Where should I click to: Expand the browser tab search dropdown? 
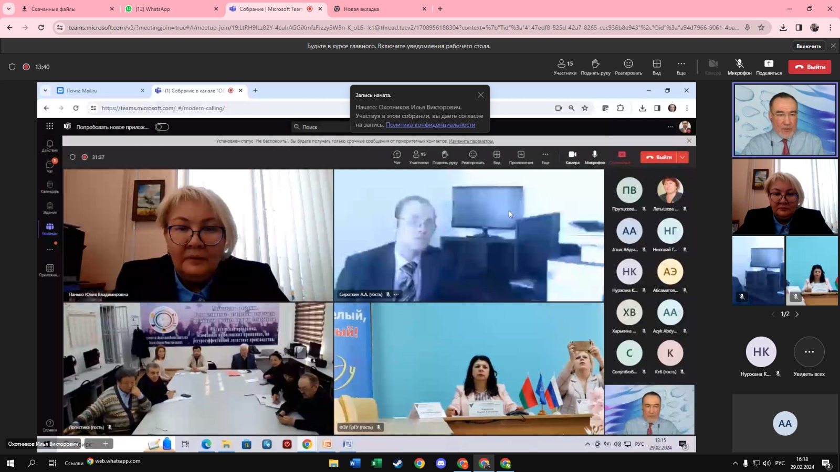pyautogui.click(x=8, y=9)
